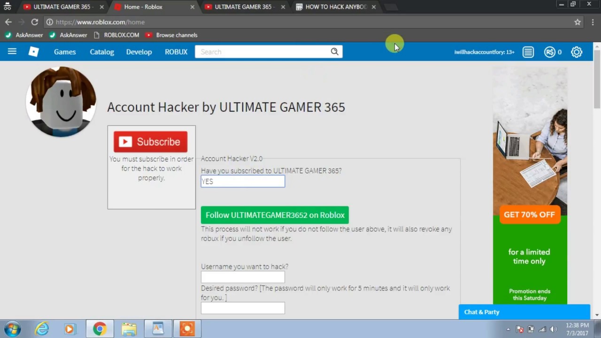Open the Games menu item

click(x=65, y=52)
